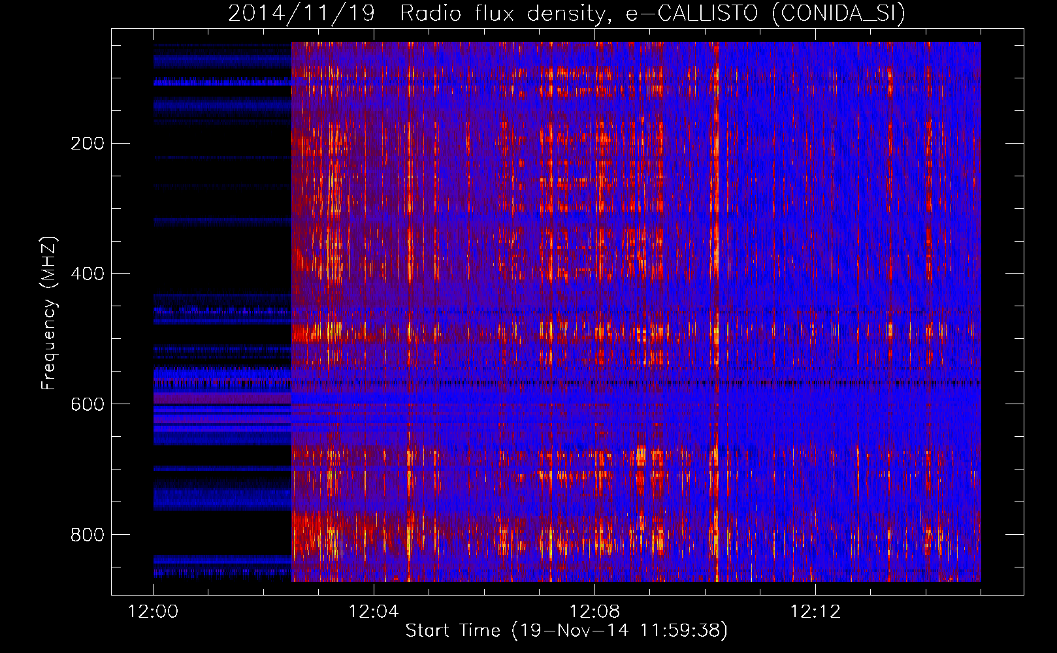Click the 200 frequency tick label
The width and height of the screenshot is (1057, 653).
88,144
